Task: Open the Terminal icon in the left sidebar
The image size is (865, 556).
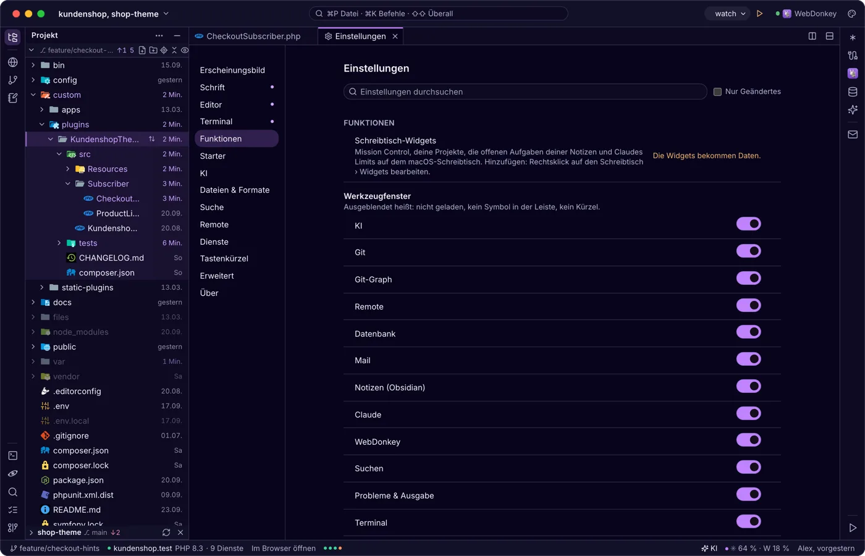Action: click(12, 456)
